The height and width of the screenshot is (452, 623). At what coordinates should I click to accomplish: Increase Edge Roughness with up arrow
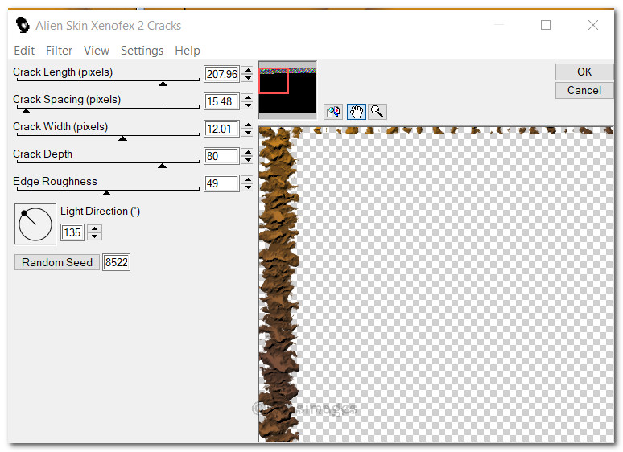(249, 180)
